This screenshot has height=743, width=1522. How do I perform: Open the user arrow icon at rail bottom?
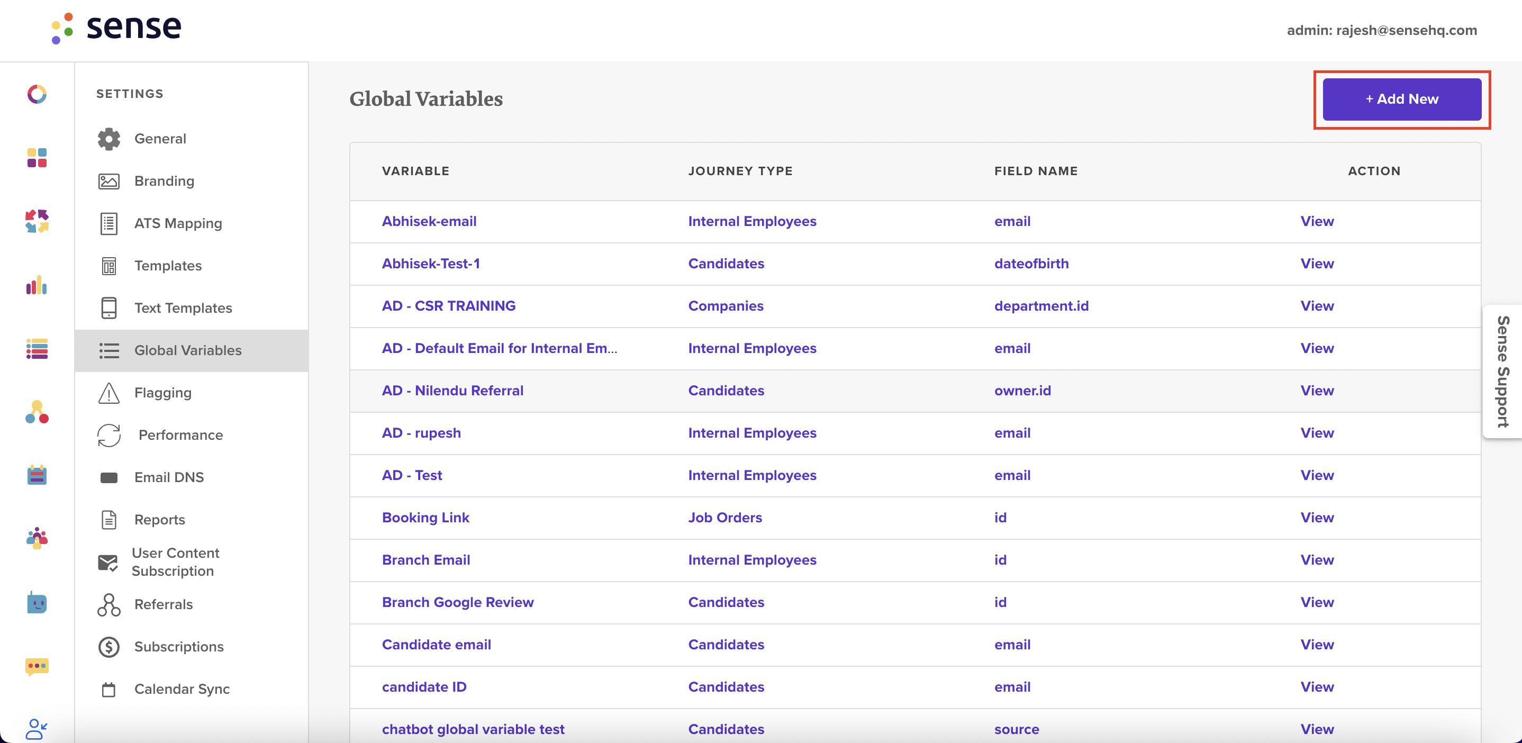[x=37, y=729]
